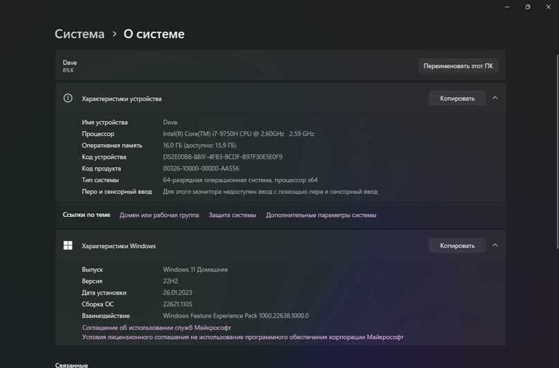
Task: Click the Имя устройства label
Action: point(105,122)
